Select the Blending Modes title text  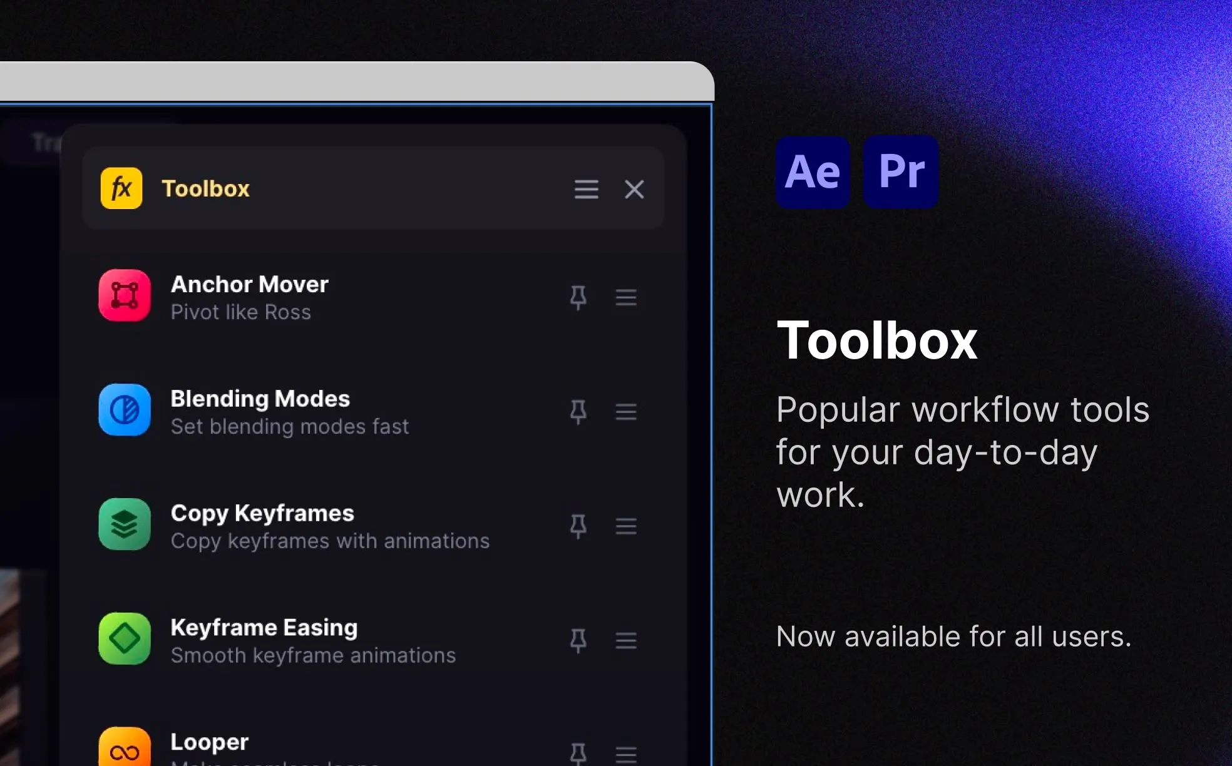(x=260, y=399)
